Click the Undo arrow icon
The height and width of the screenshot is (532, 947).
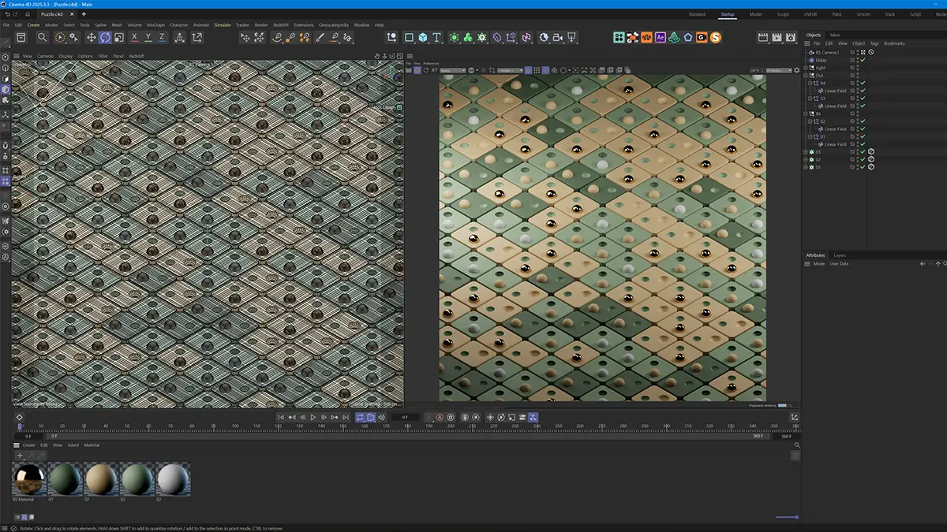click(7, 14)
